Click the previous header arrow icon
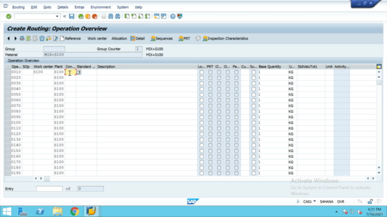387x217 pixels. coord(8,39)
